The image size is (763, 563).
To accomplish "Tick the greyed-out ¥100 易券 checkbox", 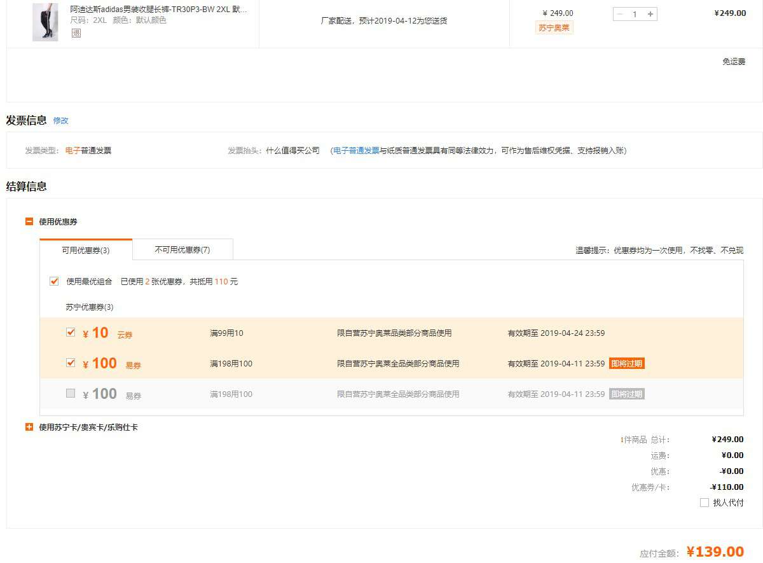I will click(x=71, y=393).
